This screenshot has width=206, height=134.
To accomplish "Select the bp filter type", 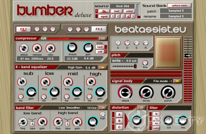I will (x=156, y=119).
